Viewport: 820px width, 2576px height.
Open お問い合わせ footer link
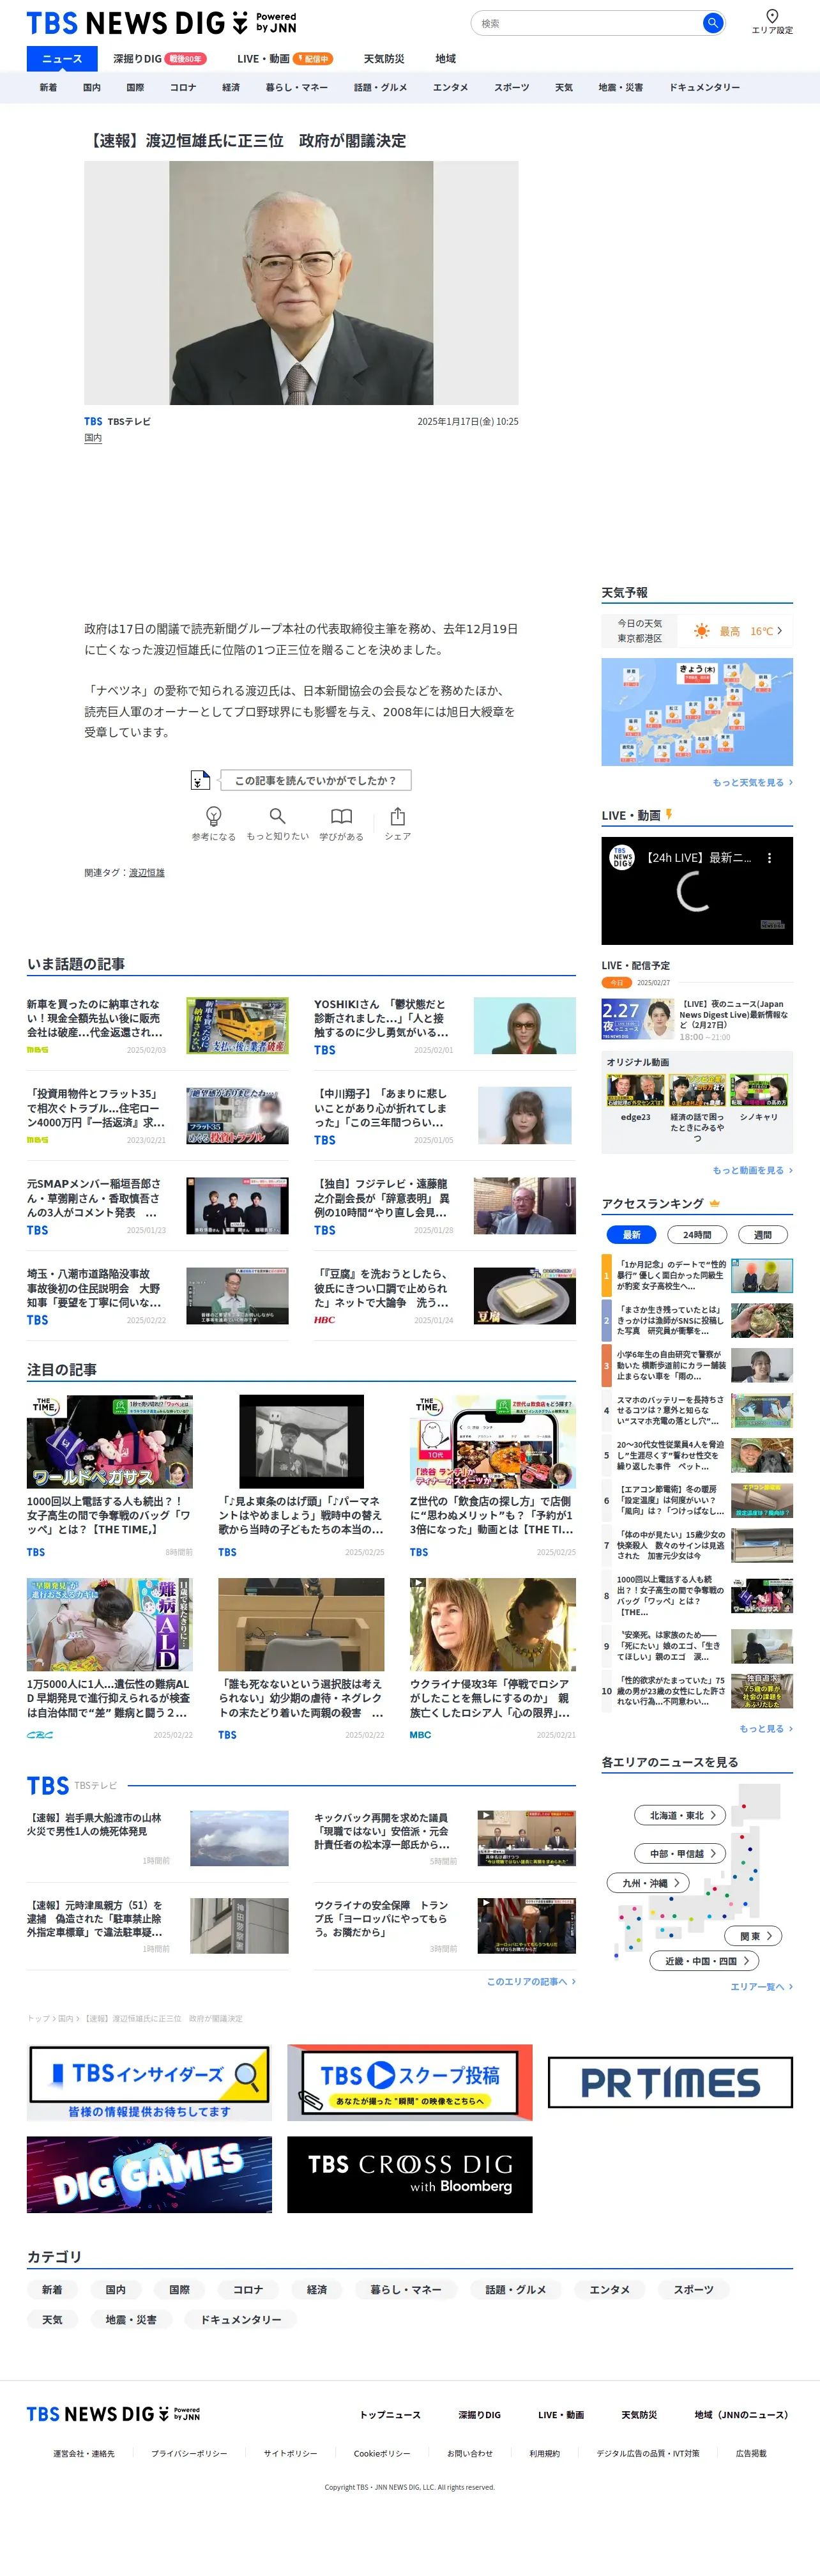(x=469, y=2453)
